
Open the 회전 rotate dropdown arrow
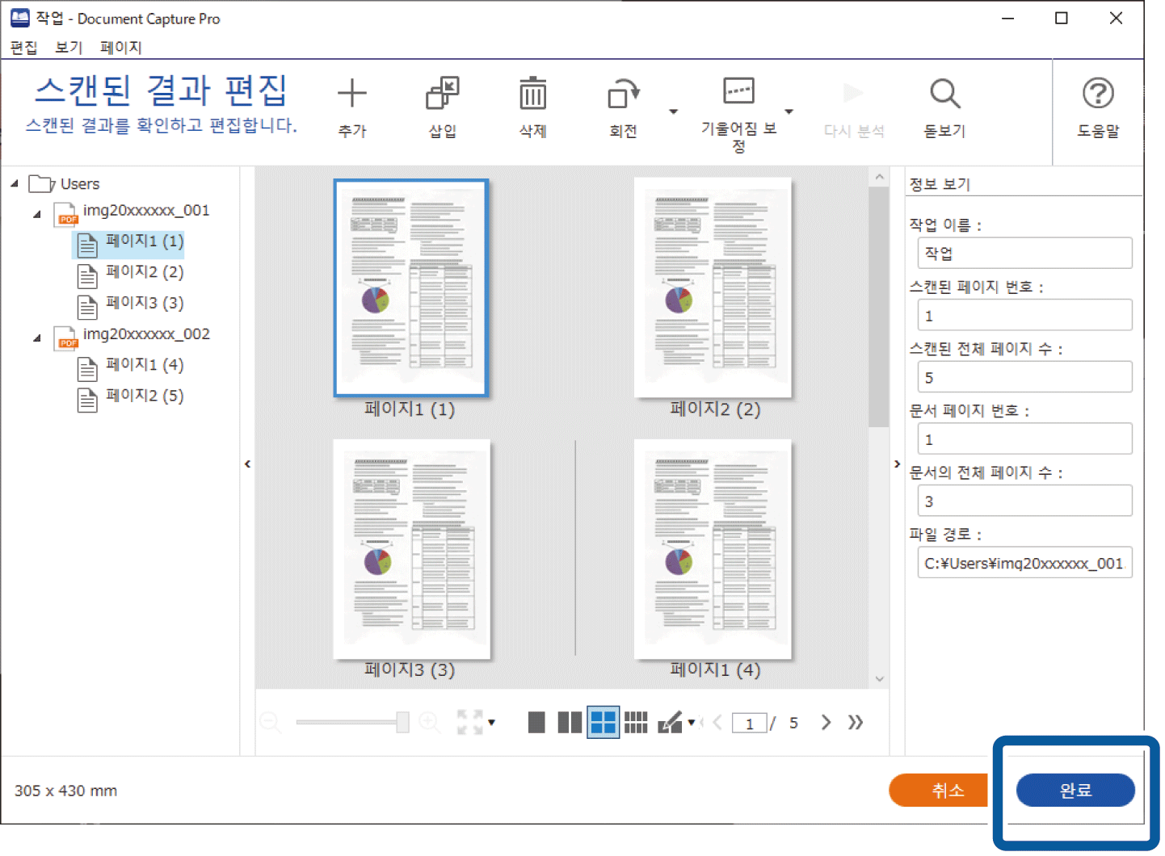674,111
